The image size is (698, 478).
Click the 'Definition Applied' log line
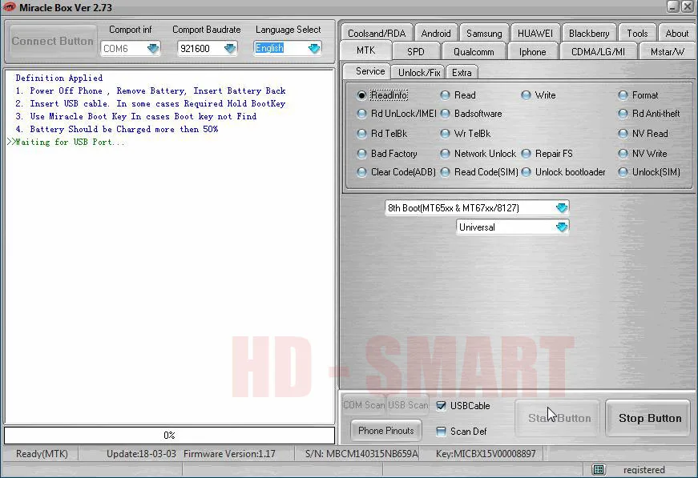click(59, 78)
